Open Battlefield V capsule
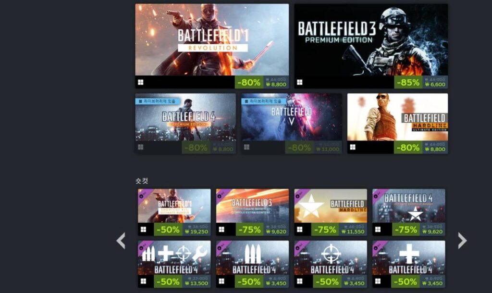492x293 pixels. pyautogui.click(x=292, y=117)
